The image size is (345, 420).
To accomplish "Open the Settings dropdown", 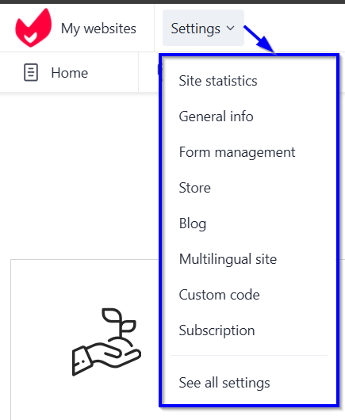I will [203, 28].
